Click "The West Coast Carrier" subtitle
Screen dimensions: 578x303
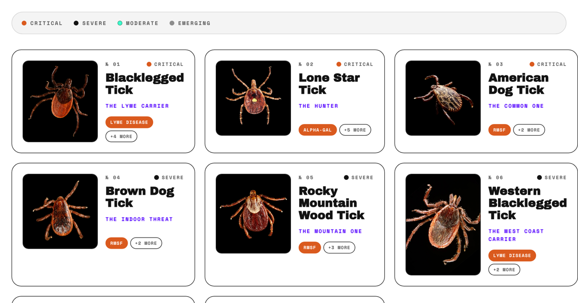point(516,235)
